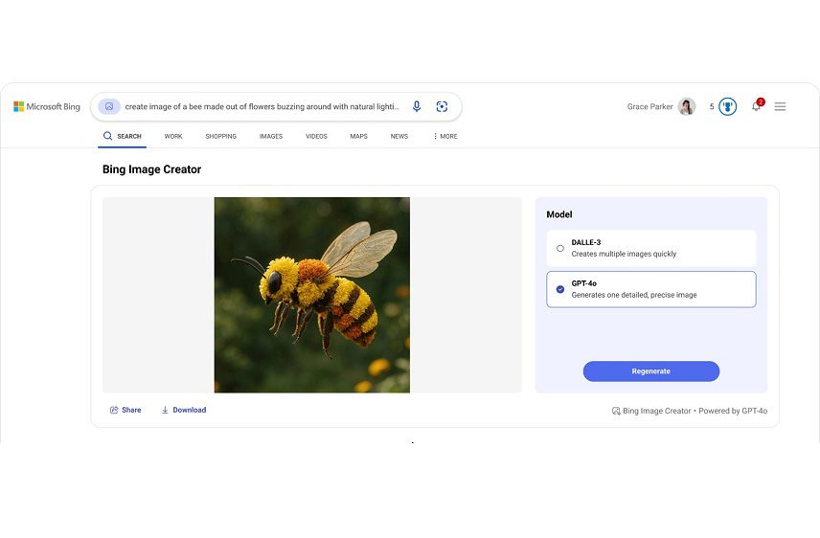Screen dimensions: 820x538
Task: Open the Shopping tab
Action: 220,137
